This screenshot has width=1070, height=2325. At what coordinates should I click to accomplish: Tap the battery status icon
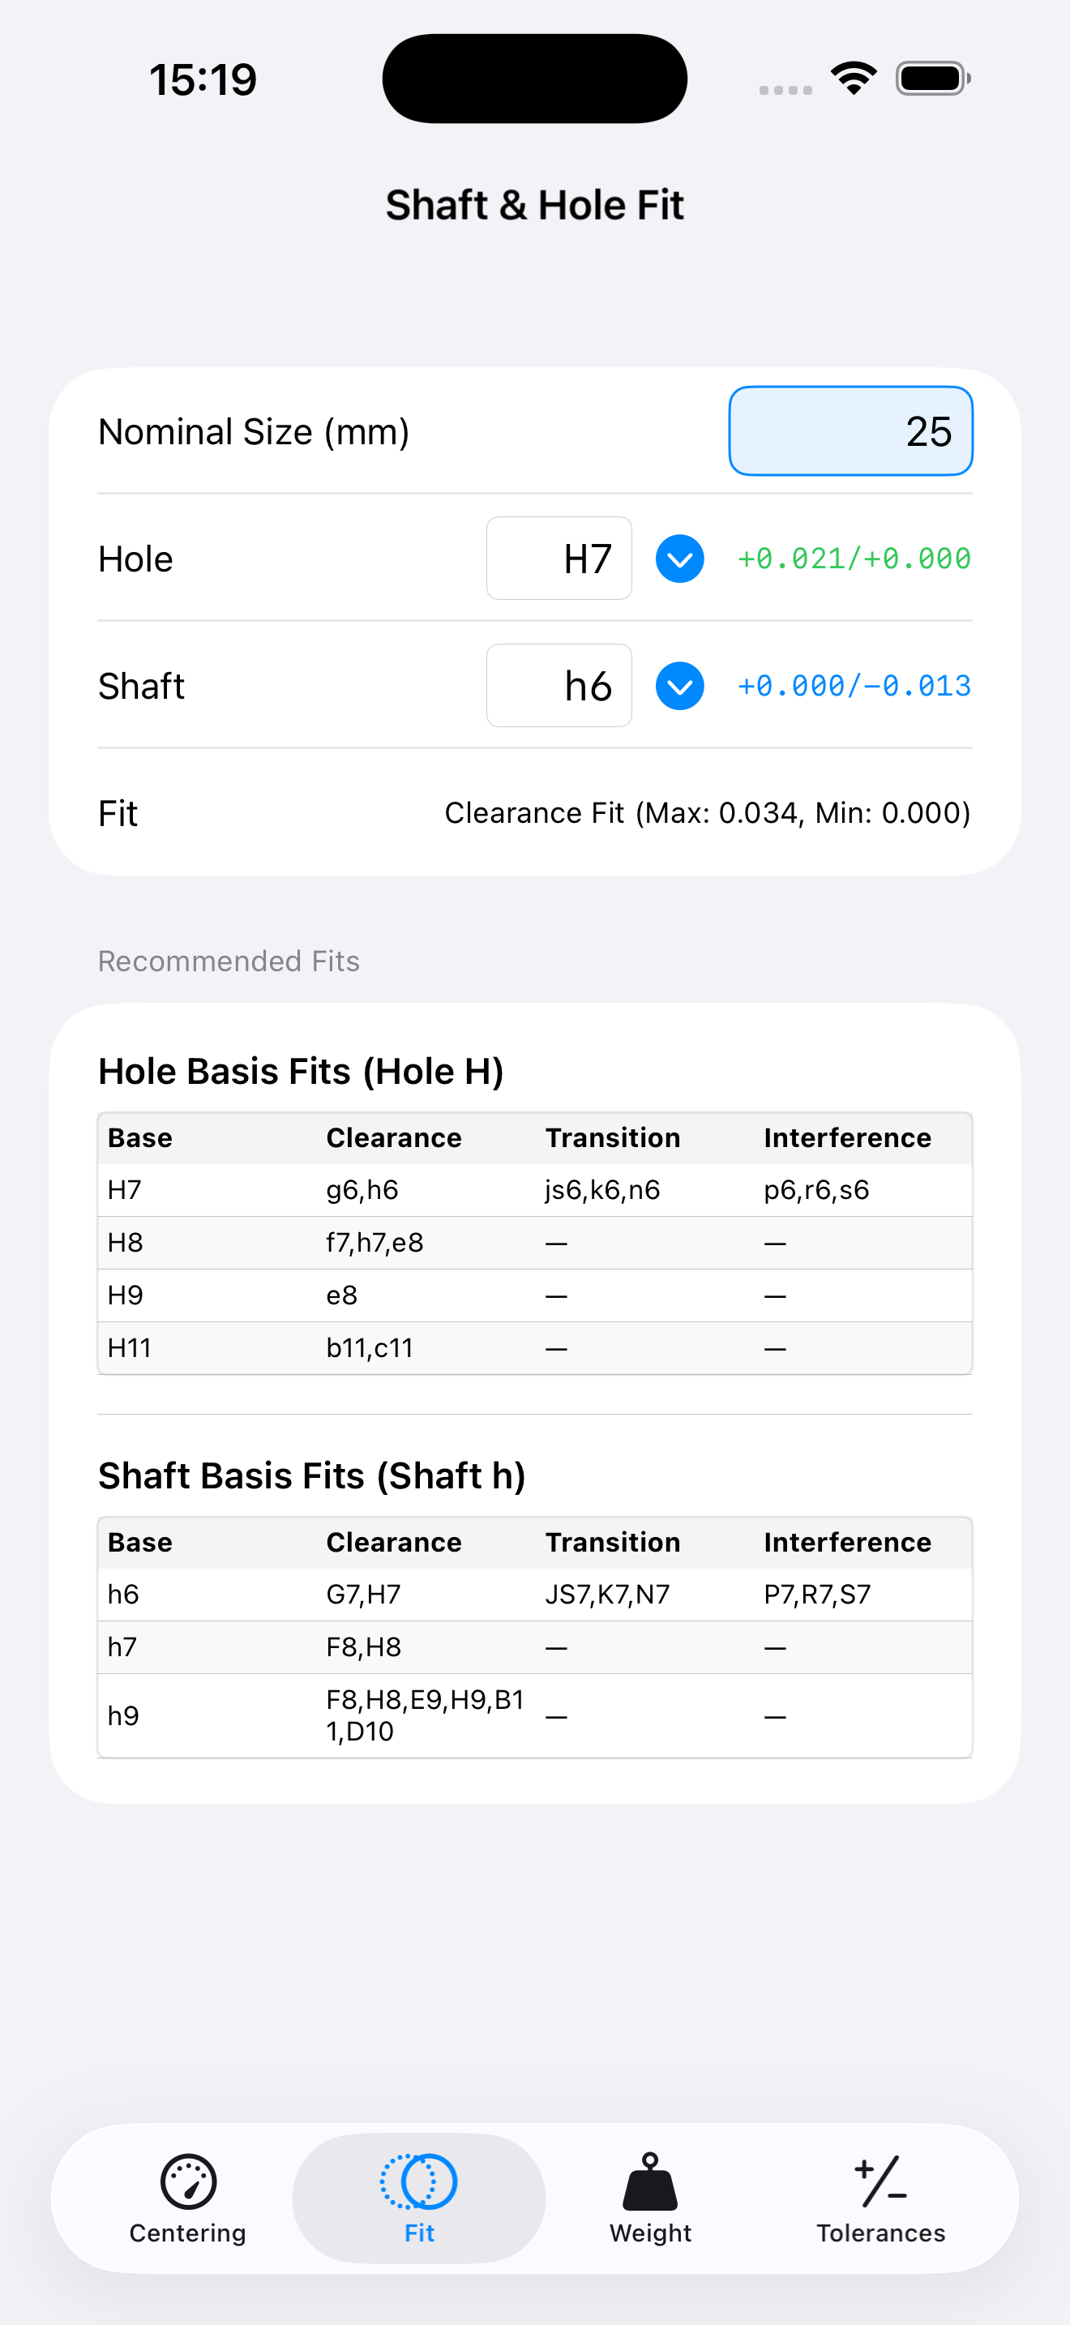(933, 79)
